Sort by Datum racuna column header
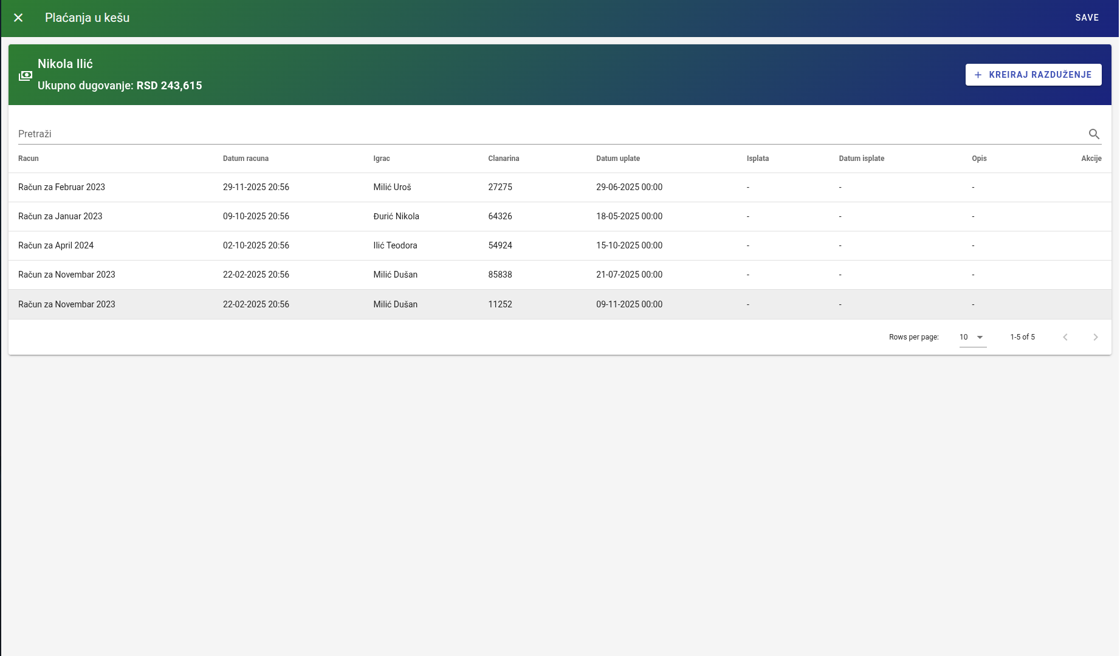 click(x=246, y=159)
